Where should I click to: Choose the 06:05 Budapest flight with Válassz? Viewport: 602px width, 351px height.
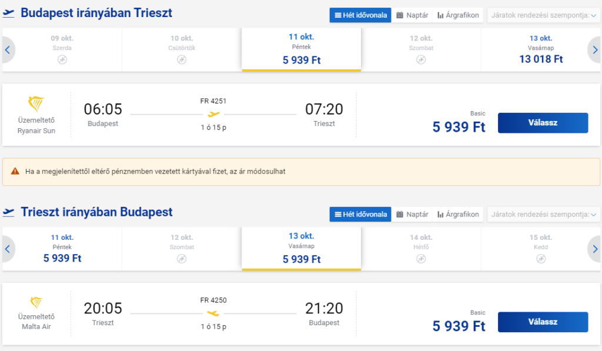(543, 123)
